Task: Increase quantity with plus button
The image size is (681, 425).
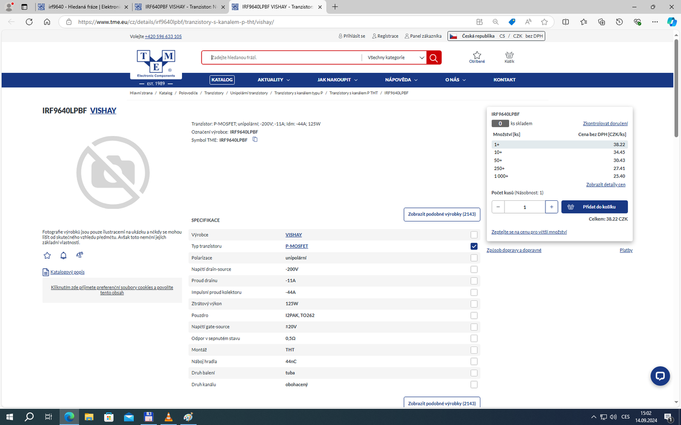Action: click(552, 207)
